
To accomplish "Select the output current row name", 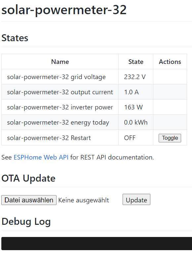I will tap(60, 92).
